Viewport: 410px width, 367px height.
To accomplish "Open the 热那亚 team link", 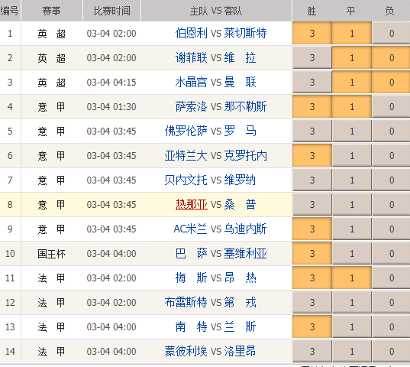I will [192, 204].
